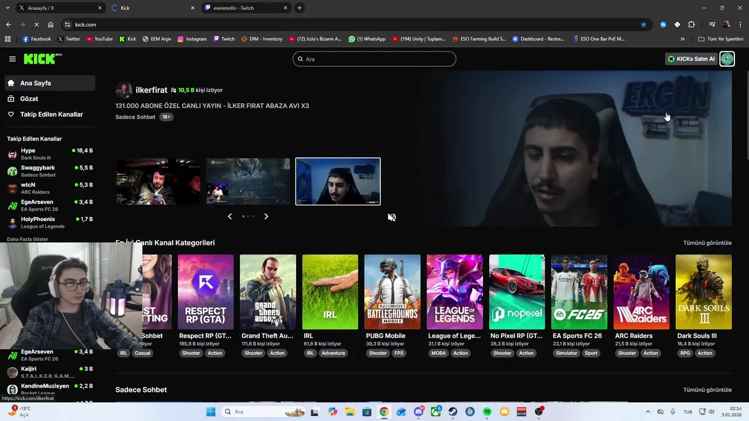Open the Chrome three-dot menu
This screenshot has width=749, height=421.
(741, 25)
